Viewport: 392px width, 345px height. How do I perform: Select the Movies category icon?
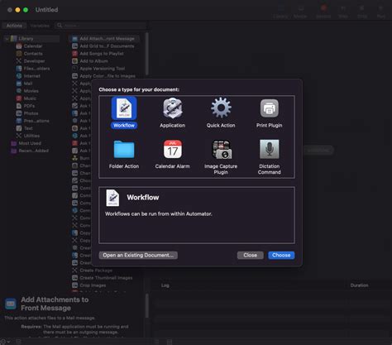click(x=19, y=91)
